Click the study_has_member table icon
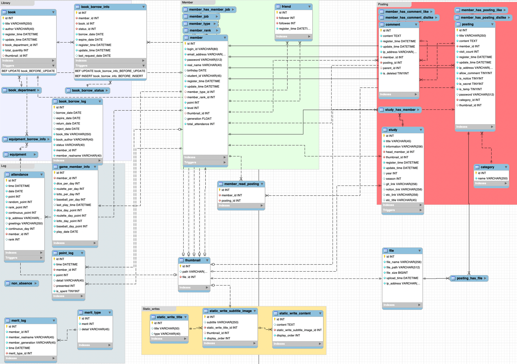 click(x=382, y=110)
